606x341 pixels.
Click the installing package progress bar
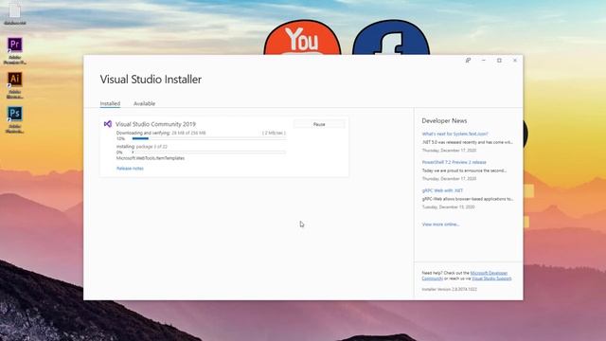(208, 153)
